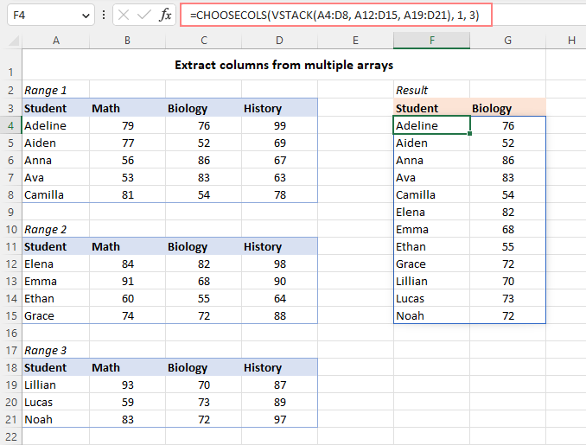
Task: Click the title 'Extract columns from multiple arrays'
Action: pyautogui.click(x=283, y=65)
